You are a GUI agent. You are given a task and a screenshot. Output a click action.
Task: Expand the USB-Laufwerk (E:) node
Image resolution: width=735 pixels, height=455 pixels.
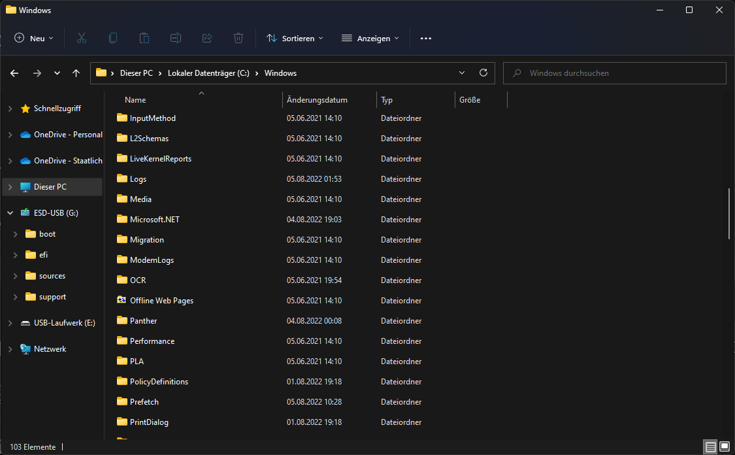coord(10,323)
